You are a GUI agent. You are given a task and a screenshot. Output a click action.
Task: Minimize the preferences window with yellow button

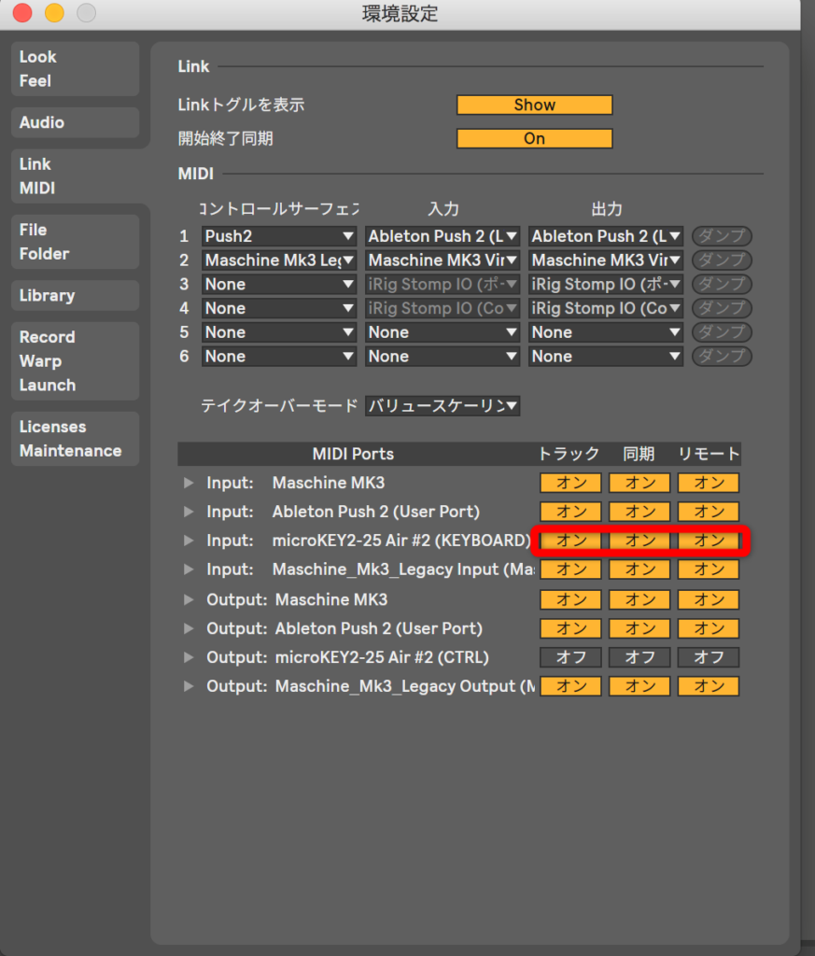click(x=55, y=13)
